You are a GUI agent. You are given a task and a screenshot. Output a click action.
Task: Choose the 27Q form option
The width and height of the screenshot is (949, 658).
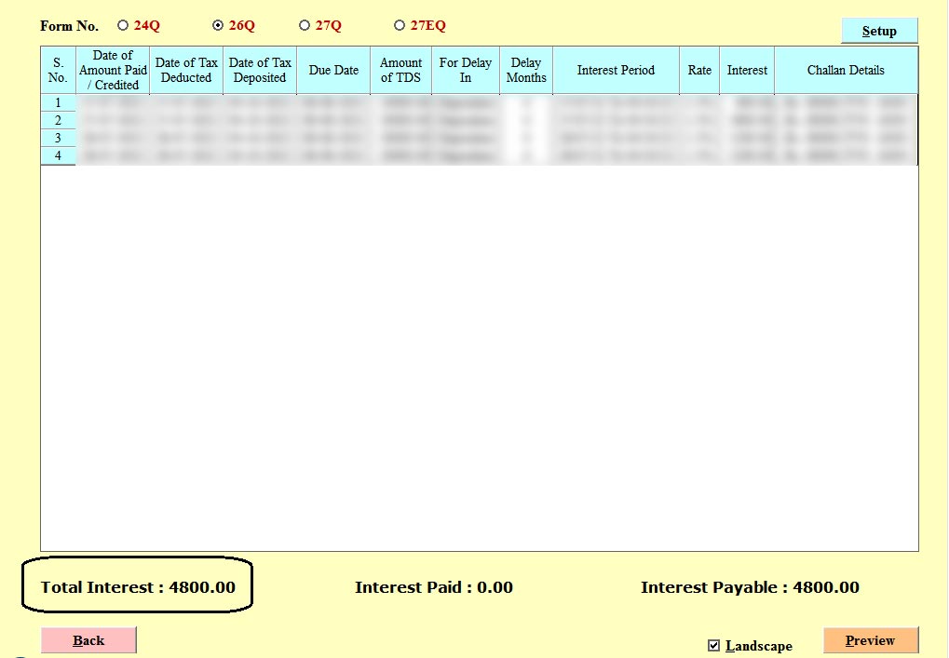(305, 26)
